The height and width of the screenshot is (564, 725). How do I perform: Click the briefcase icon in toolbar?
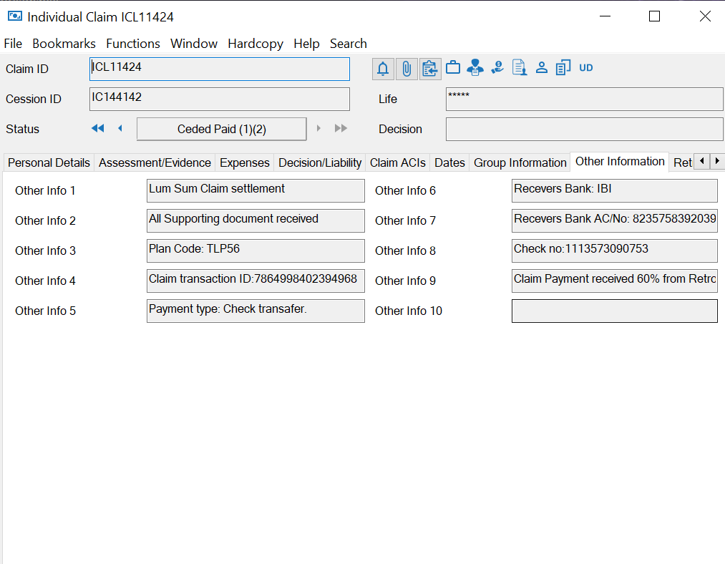453,68
